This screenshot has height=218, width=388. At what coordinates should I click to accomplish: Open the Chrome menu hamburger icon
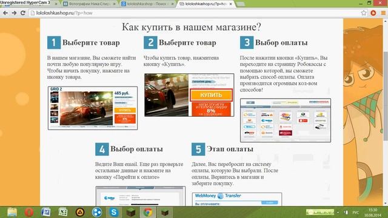point(383,13)
